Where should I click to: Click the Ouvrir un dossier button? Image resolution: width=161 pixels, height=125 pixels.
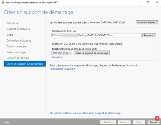tap(147, 22)
